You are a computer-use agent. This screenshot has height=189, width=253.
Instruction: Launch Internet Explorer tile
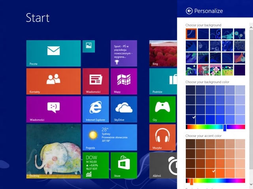pyautogui.click(x=96, y=109)
